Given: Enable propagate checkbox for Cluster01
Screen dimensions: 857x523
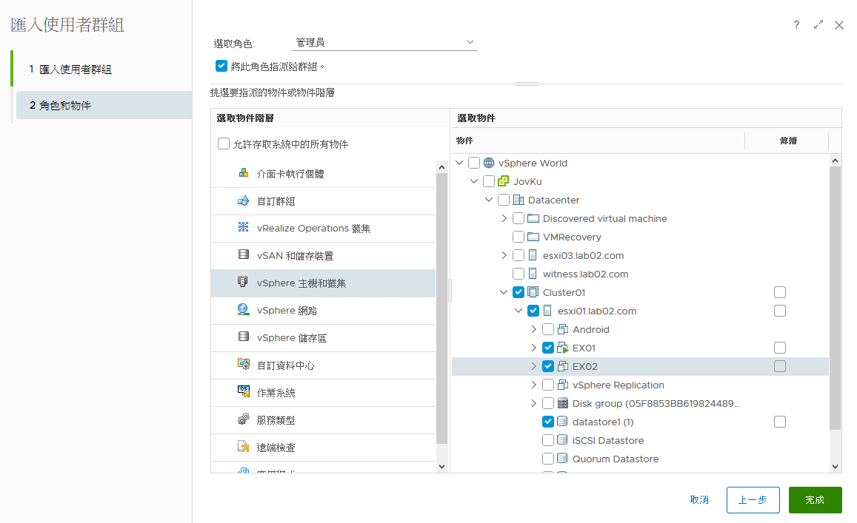Looking at the screenshot, I should pyautogui.click(x=780, y=292).
